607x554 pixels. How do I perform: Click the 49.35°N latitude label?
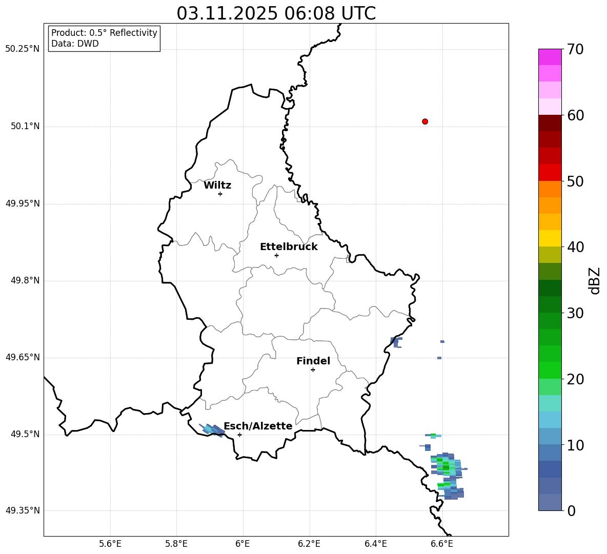pos(23,510)
